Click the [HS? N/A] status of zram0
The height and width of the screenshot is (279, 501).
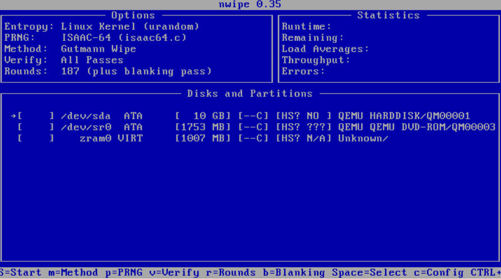pos(303,138)
